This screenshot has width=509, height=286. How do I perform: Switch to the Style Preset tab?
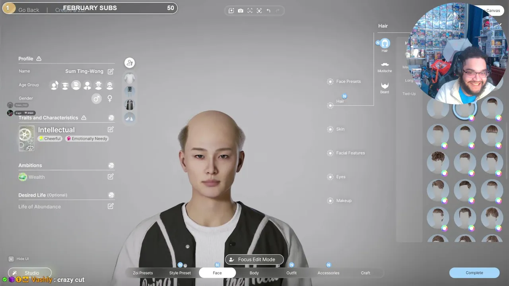click(180, 273)
